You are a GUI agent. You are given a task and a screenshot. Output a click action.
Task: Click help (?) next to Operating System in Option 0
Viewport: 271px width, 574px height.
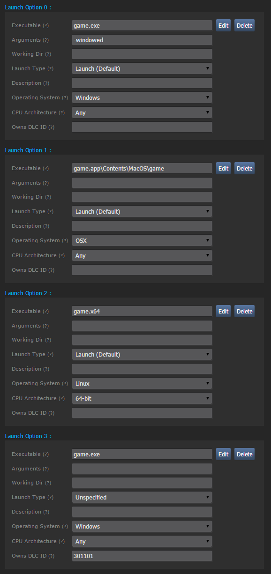tap(65, 98)
